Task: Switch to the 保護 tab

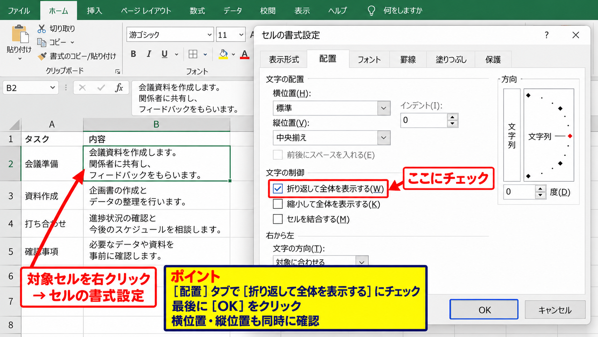Action: pyautogui.click(x=493, y=59)
